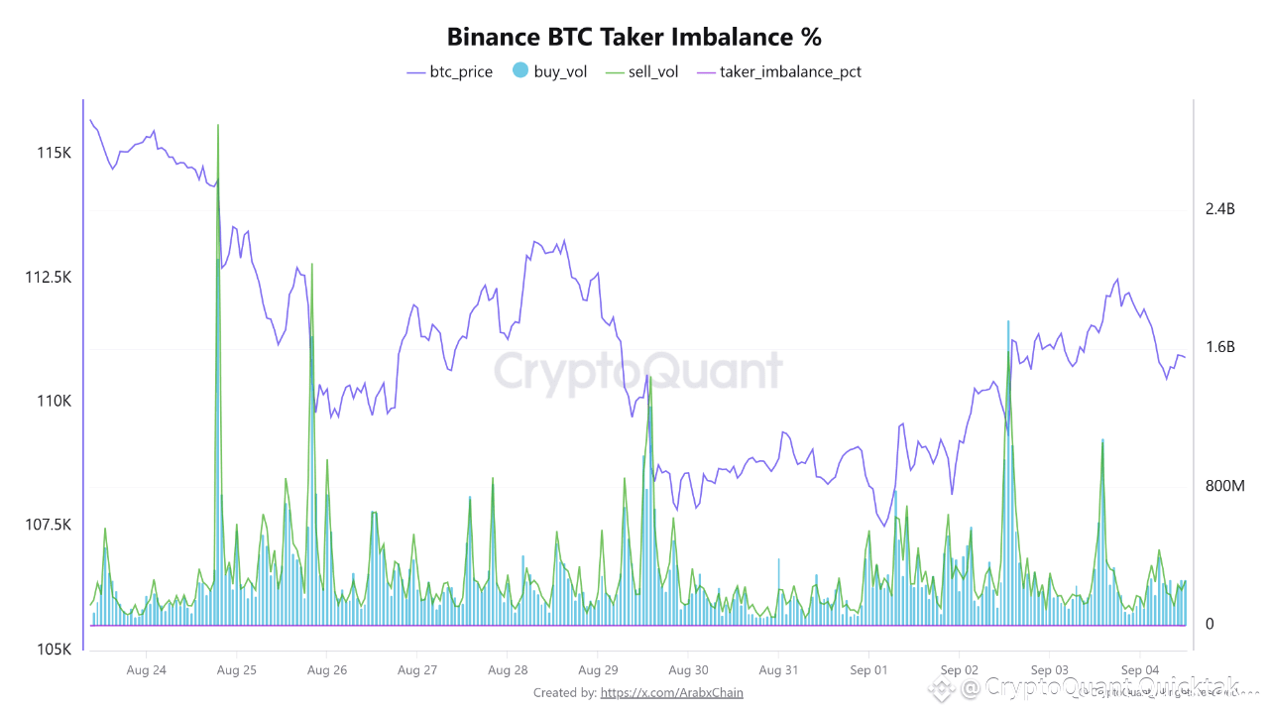Screen dimensions: 1269x714
Task: Click the taker_imbalance_pct legend line marker
Action: (705, 71)
